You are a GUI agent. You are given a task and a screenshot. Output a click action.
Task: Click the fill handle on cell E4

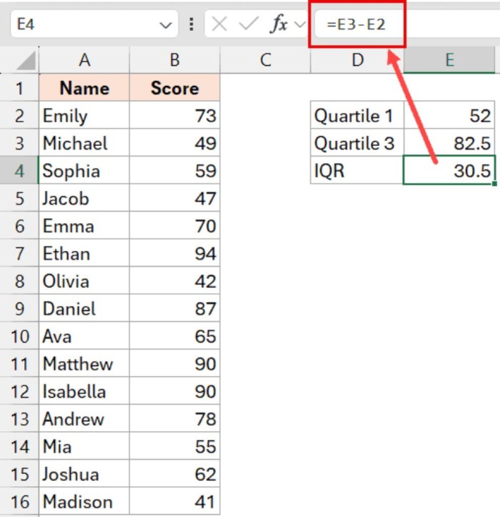click(x=494, y=184)
